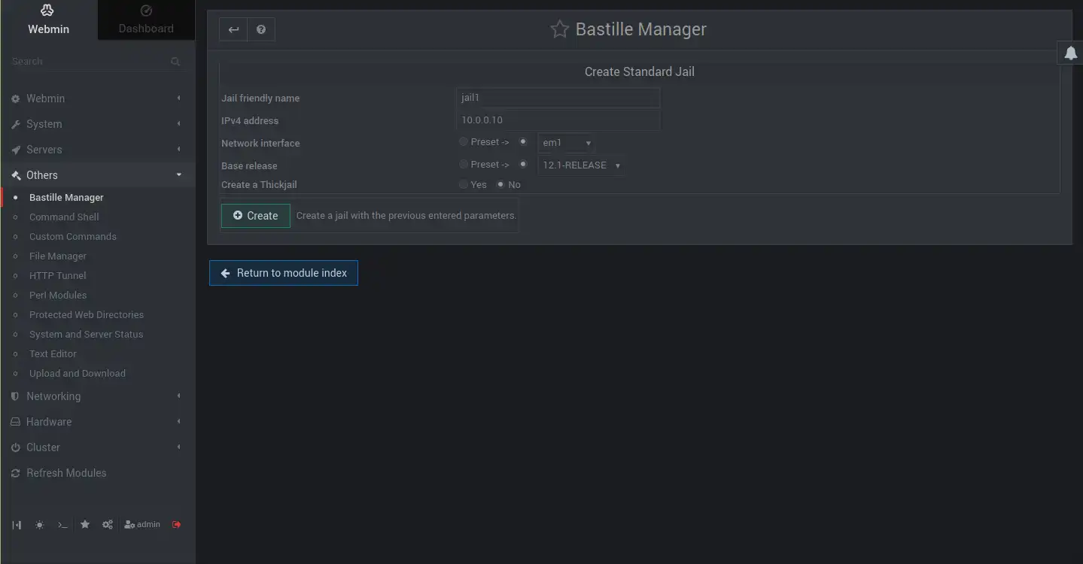
Task: Select Preset radio for Base release
Action: 464,164
